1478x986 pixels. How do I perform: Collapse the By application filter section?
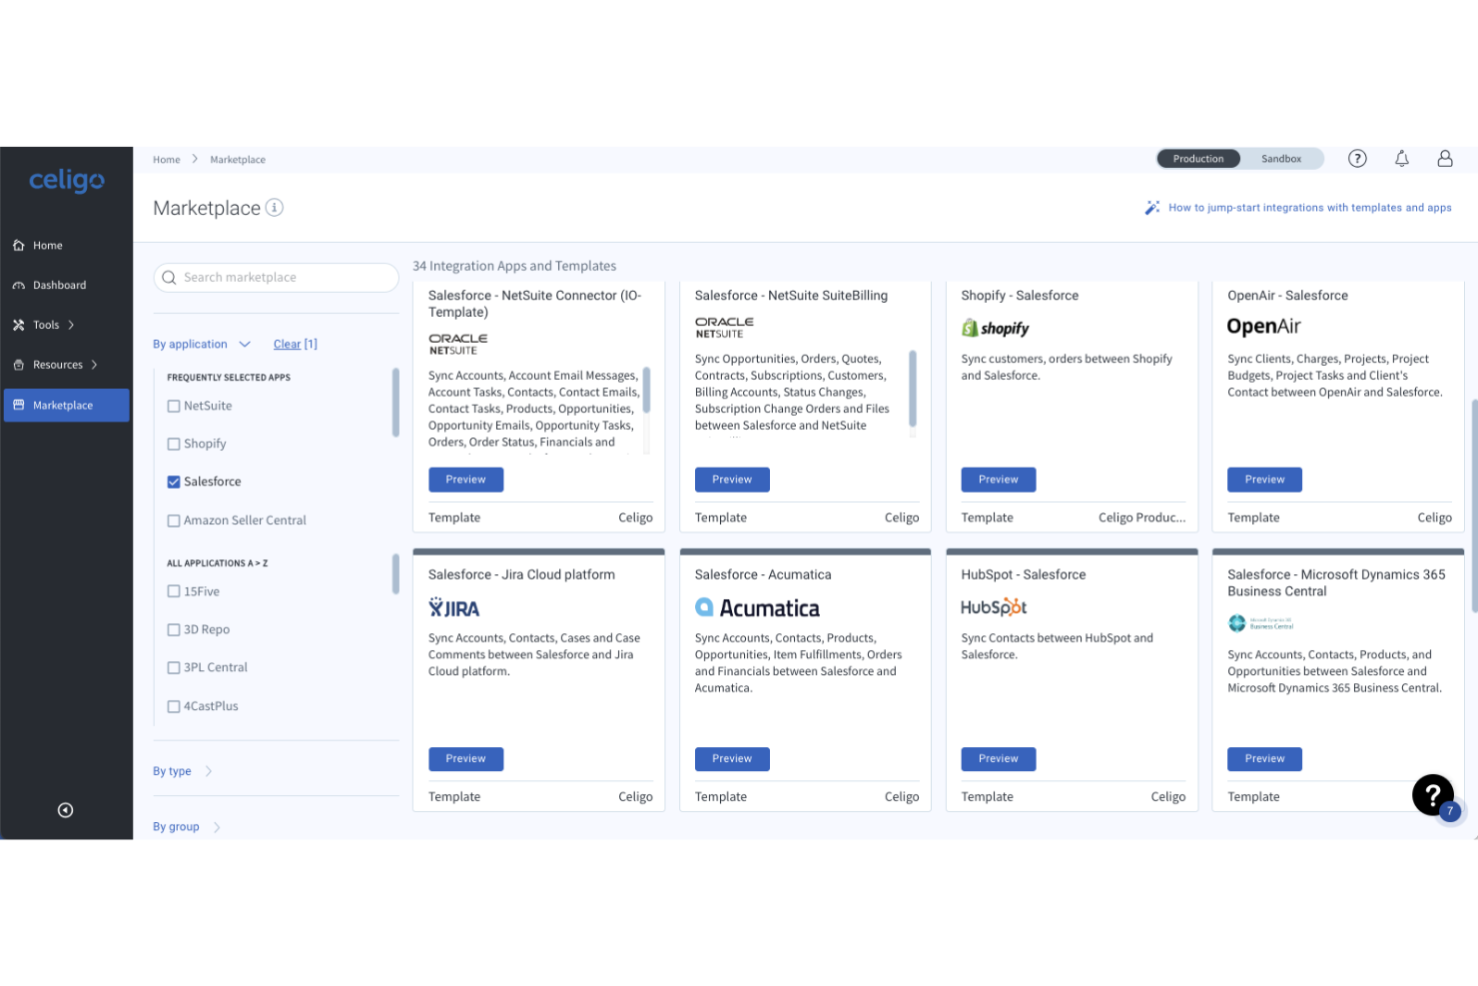point(201,344)
